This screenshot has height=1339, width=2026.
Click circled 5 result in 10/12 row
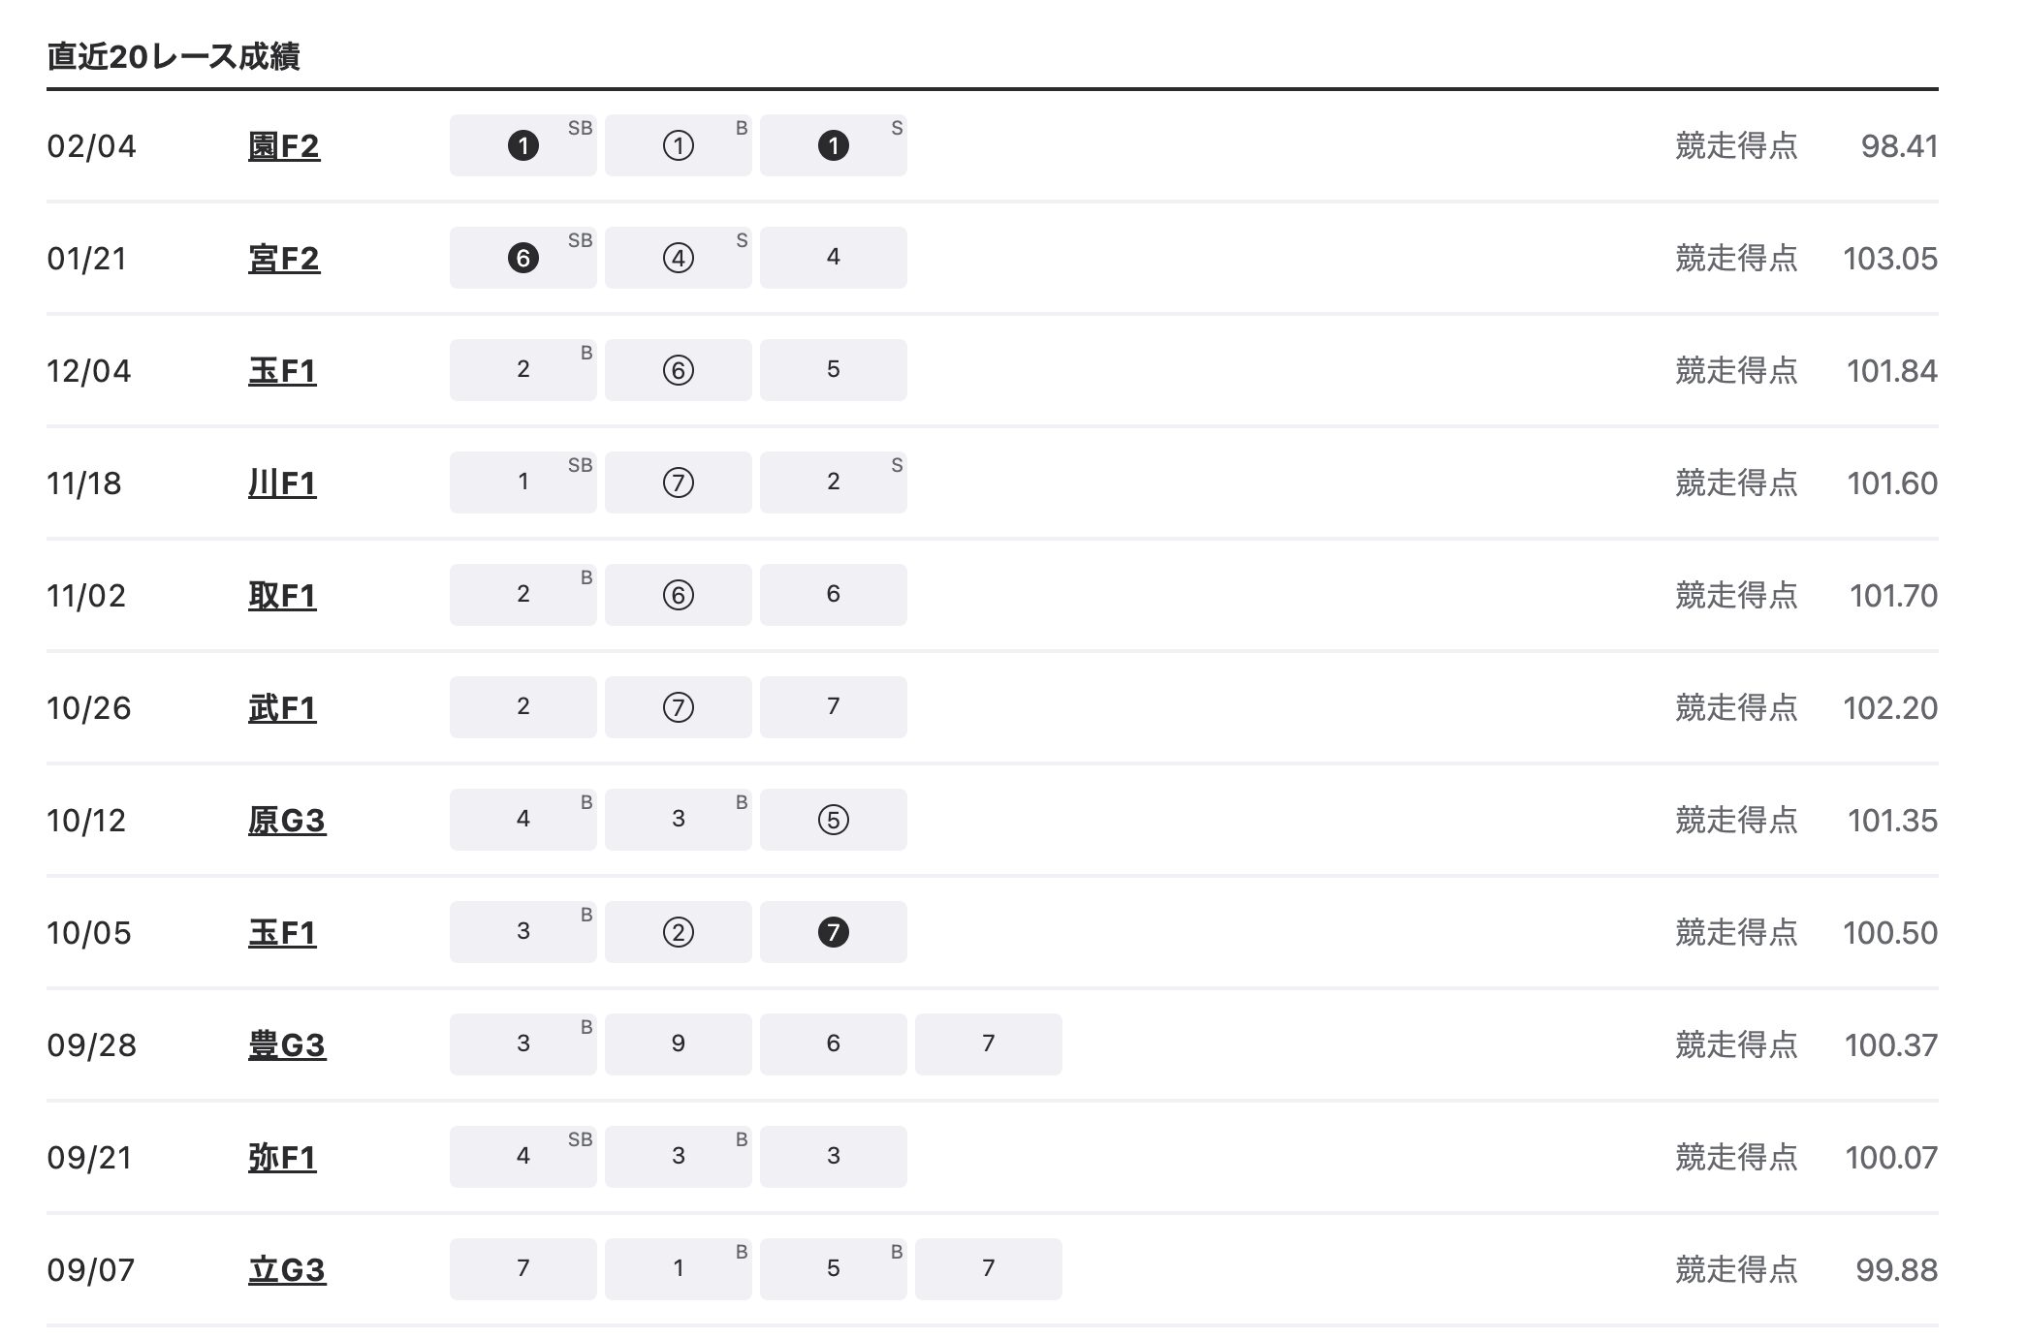pyautogui.click(x=834, y=821)
